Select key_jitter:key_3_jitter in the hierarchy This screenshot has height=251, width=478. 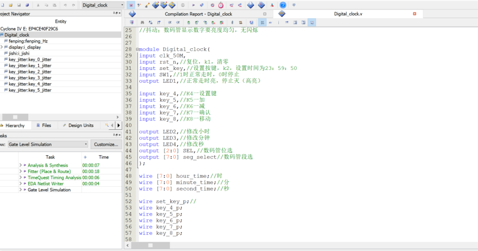pyautogui.click(x=30, y=78)
